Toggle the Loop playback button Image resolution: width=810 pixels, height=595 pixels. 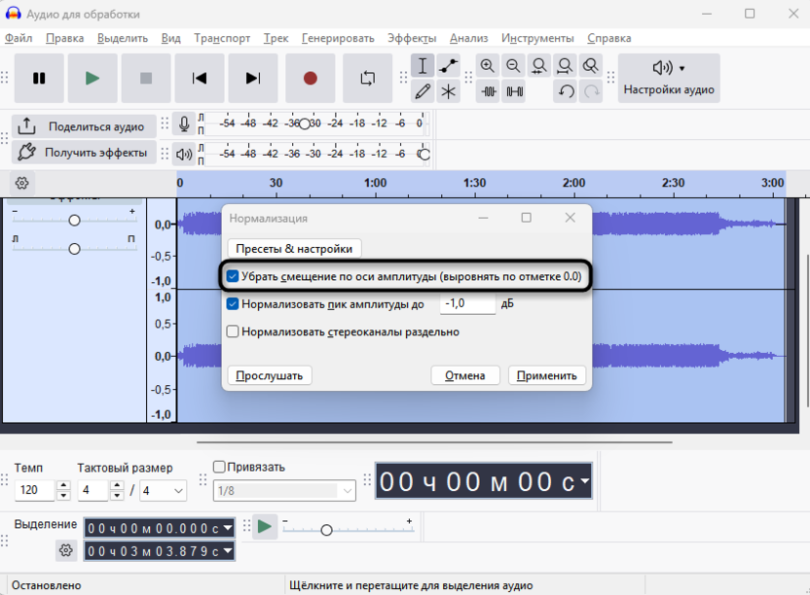point(367,79)
